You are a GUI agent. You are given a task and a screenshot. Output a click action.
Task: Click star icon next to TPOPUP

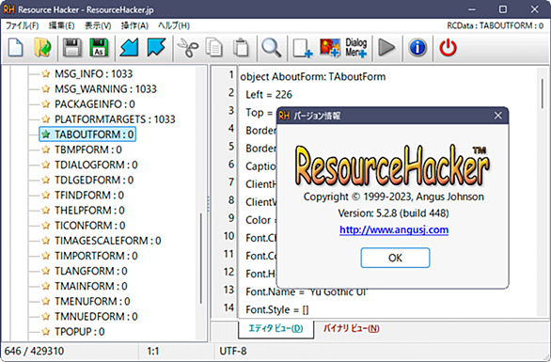pos(46,331)
